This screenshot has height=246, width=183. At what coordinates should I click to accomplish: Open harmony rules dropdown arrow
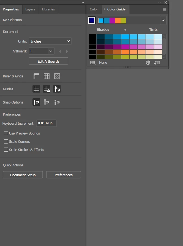[x=163, y=20]
